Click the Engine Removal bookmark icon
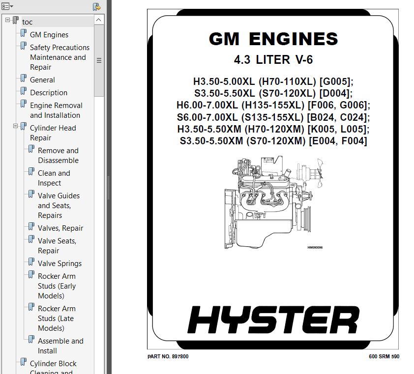414x374 pixels. tap(24, 104)
